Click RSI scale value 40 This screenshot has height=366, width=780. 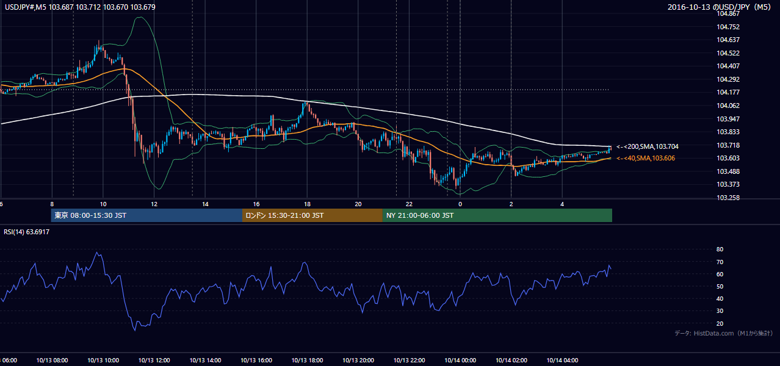point(720,298)
